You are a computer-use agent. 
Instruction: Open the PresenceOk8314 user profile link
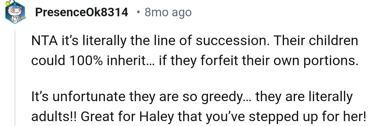pos(82,12)
